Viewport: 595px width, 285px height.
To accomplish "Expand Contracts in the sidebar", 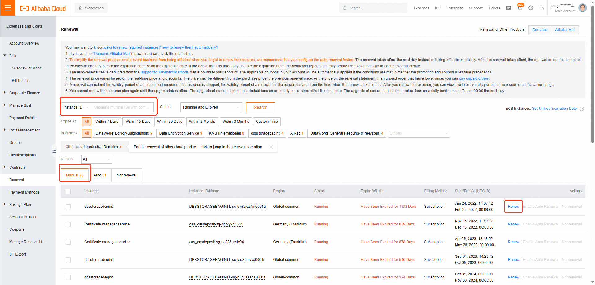I will [5, 167].
